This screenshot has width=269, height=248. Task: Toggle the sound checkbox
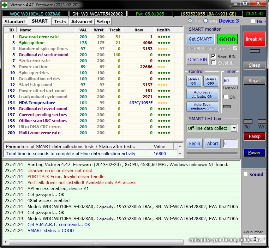(246, 174)
